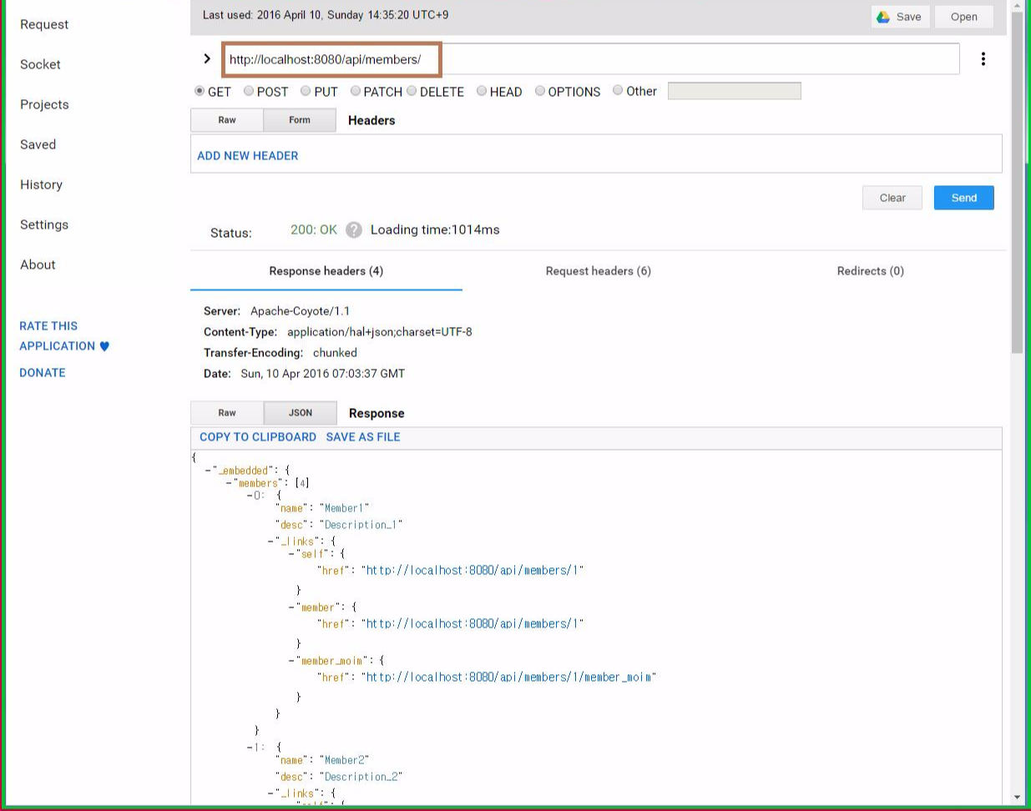This screenshot has height=811, width=1031.
Task: Click the "Description_1" value
Action: pyautogui.click(x=361, y=525)
